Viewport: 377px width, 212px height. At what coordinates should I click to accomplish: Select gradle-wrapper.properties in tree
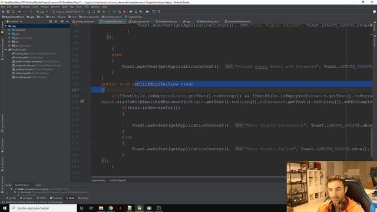click(36, 61)
